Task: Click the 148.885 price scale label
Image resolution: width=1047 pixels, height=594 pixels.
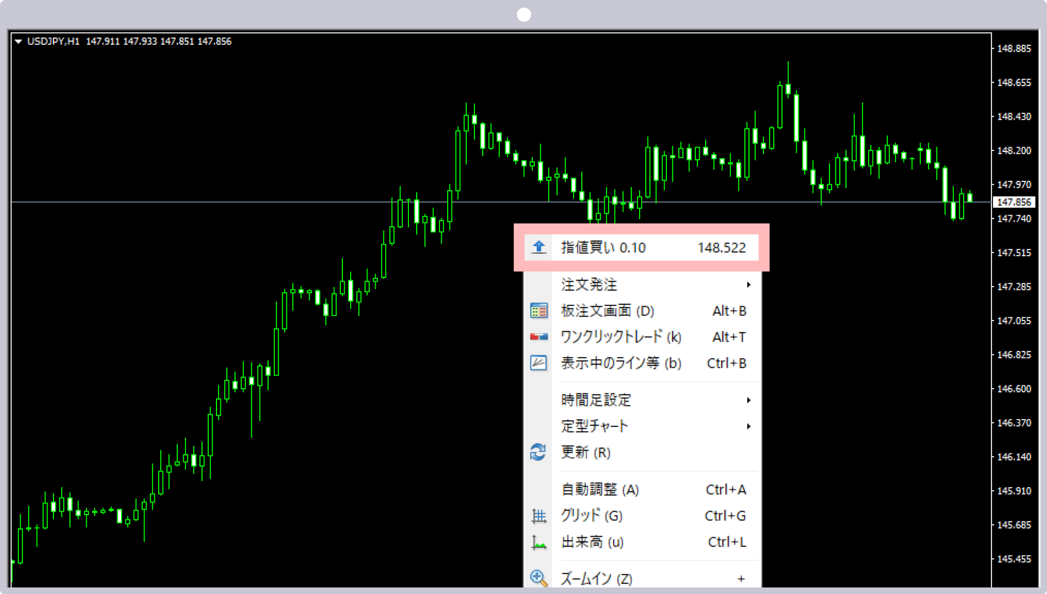Action: 1014,49
